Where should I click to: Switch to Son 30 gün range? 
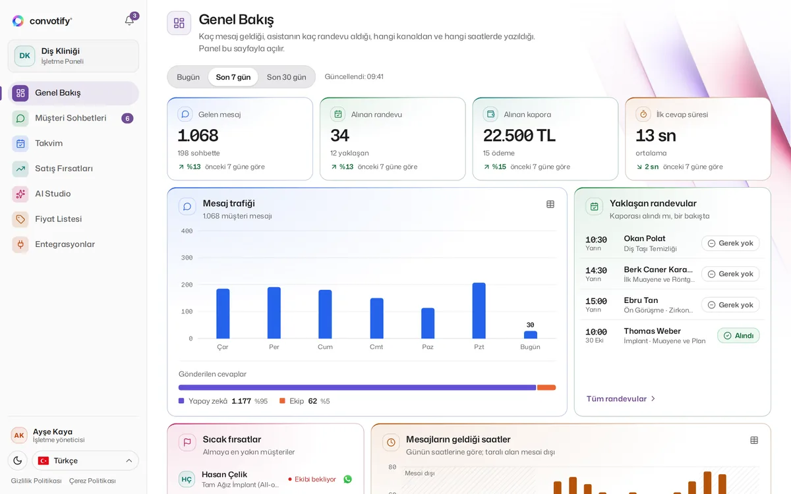coord(286,77)
